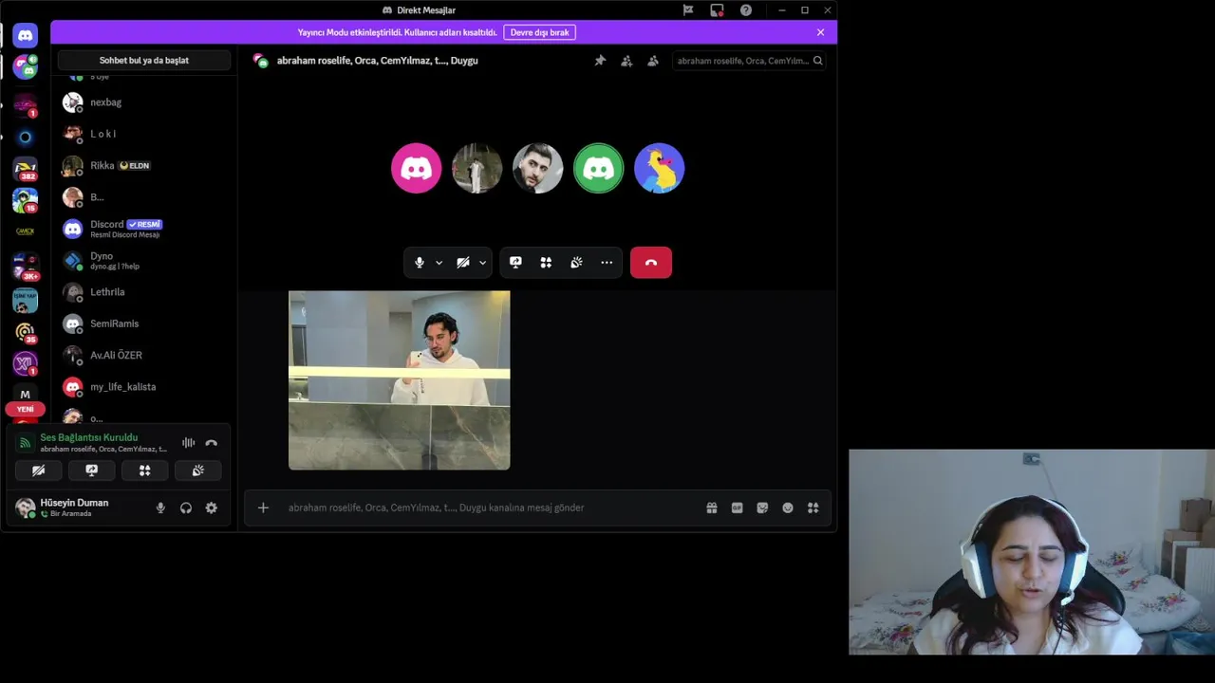
Task: Open user settings gear icon
Action: click(211, 508)
